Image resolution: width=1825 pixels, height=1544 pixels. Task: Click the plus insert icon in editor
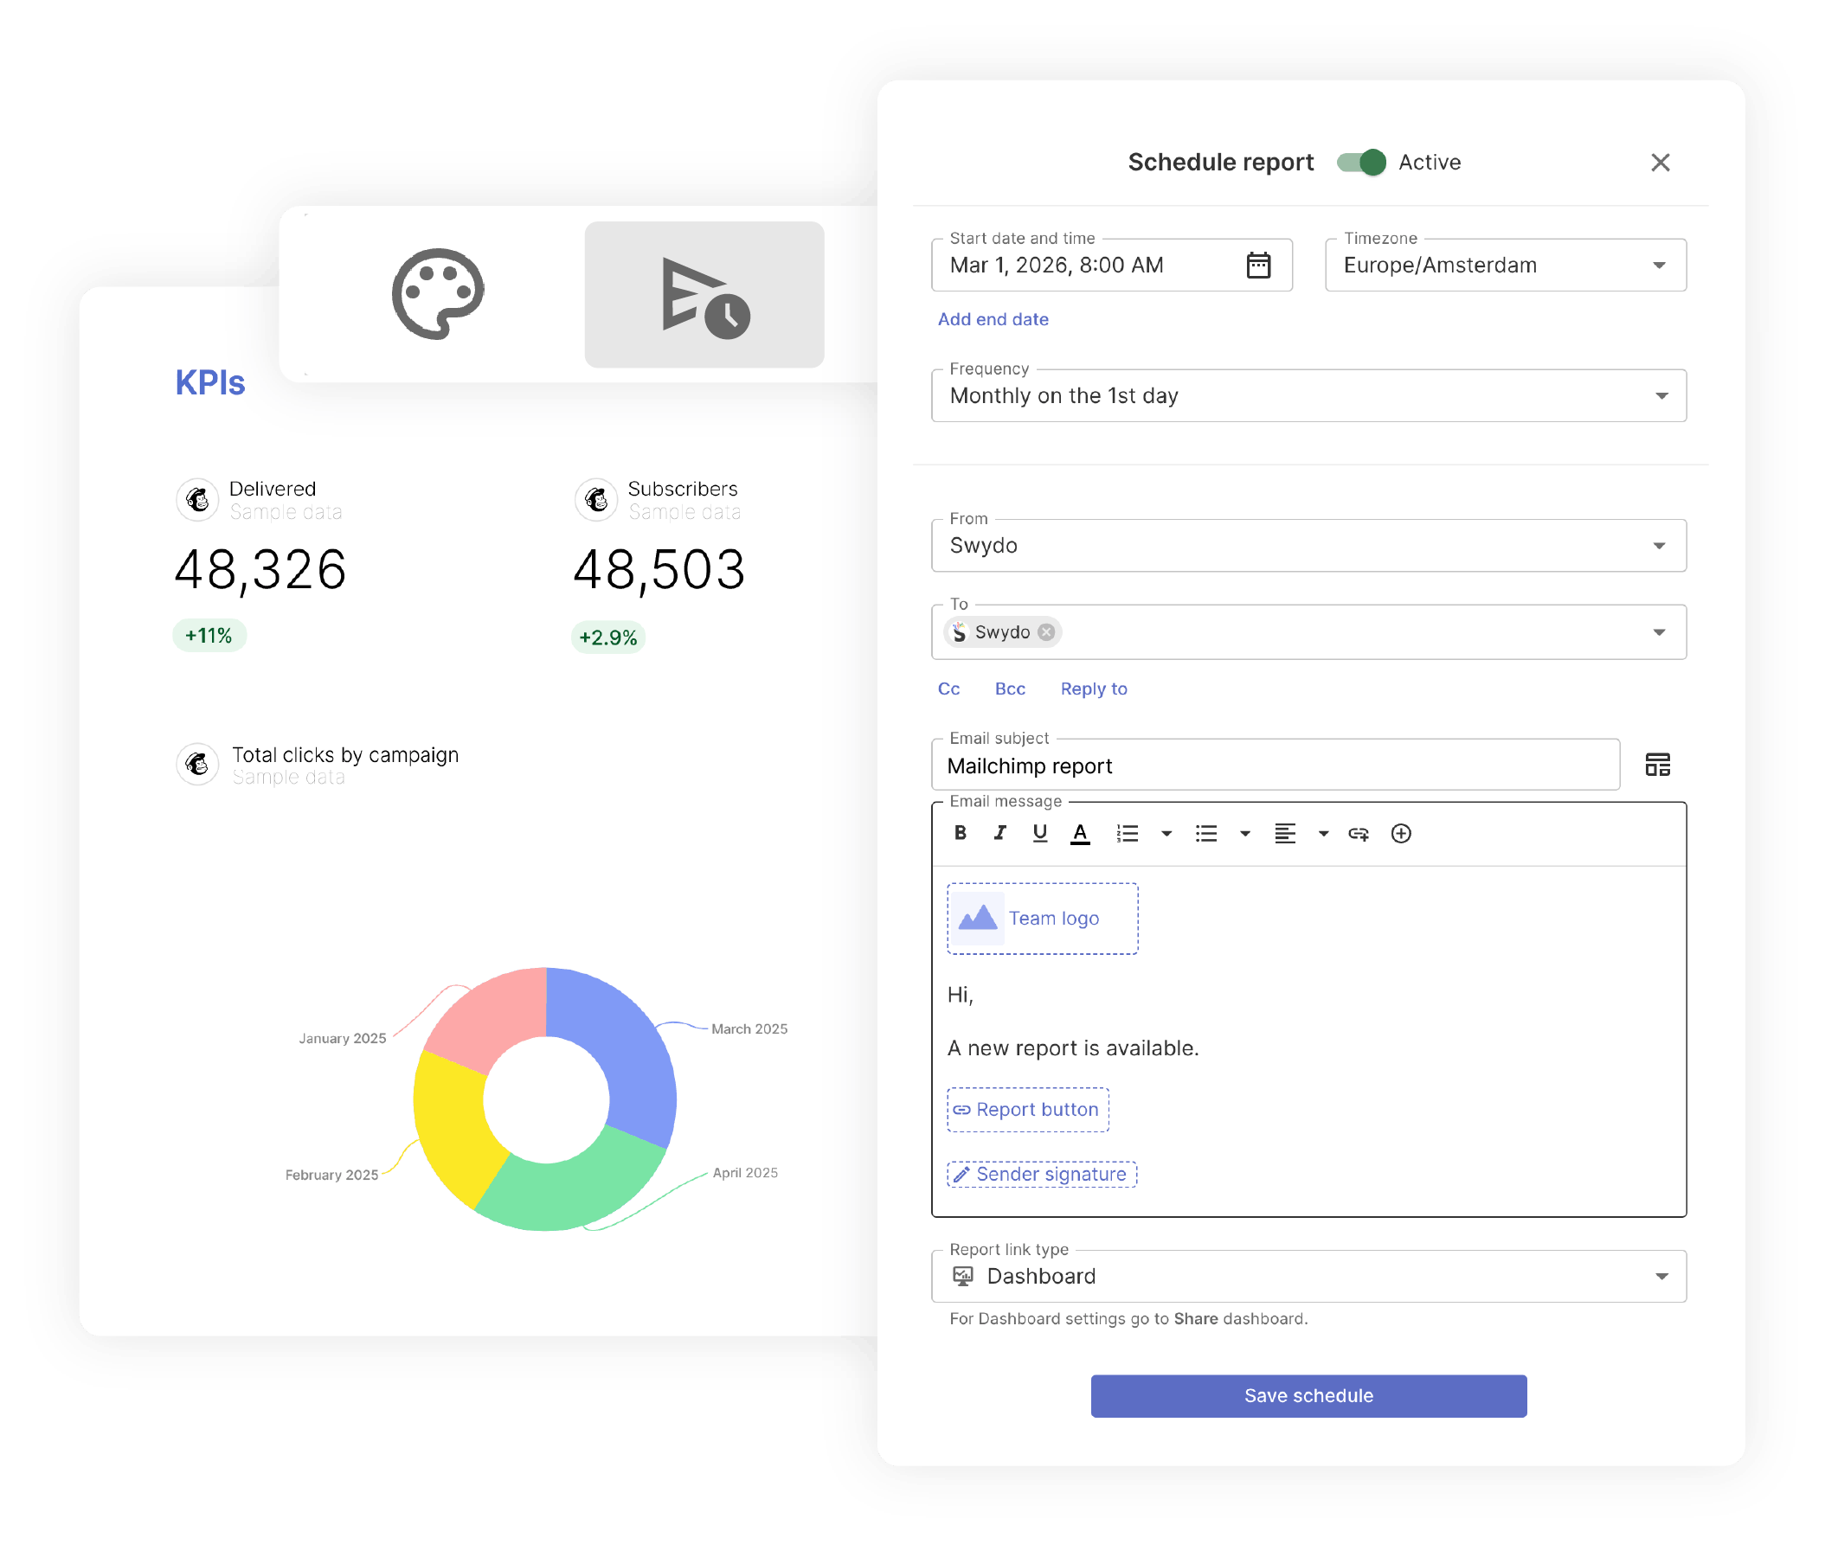[x=1401, y=832]
